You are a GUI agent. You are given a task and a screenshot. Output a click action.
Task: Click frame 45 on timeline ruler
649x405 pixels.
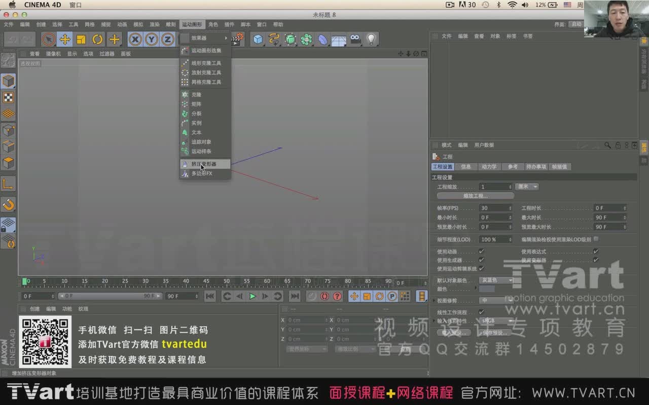206,281
